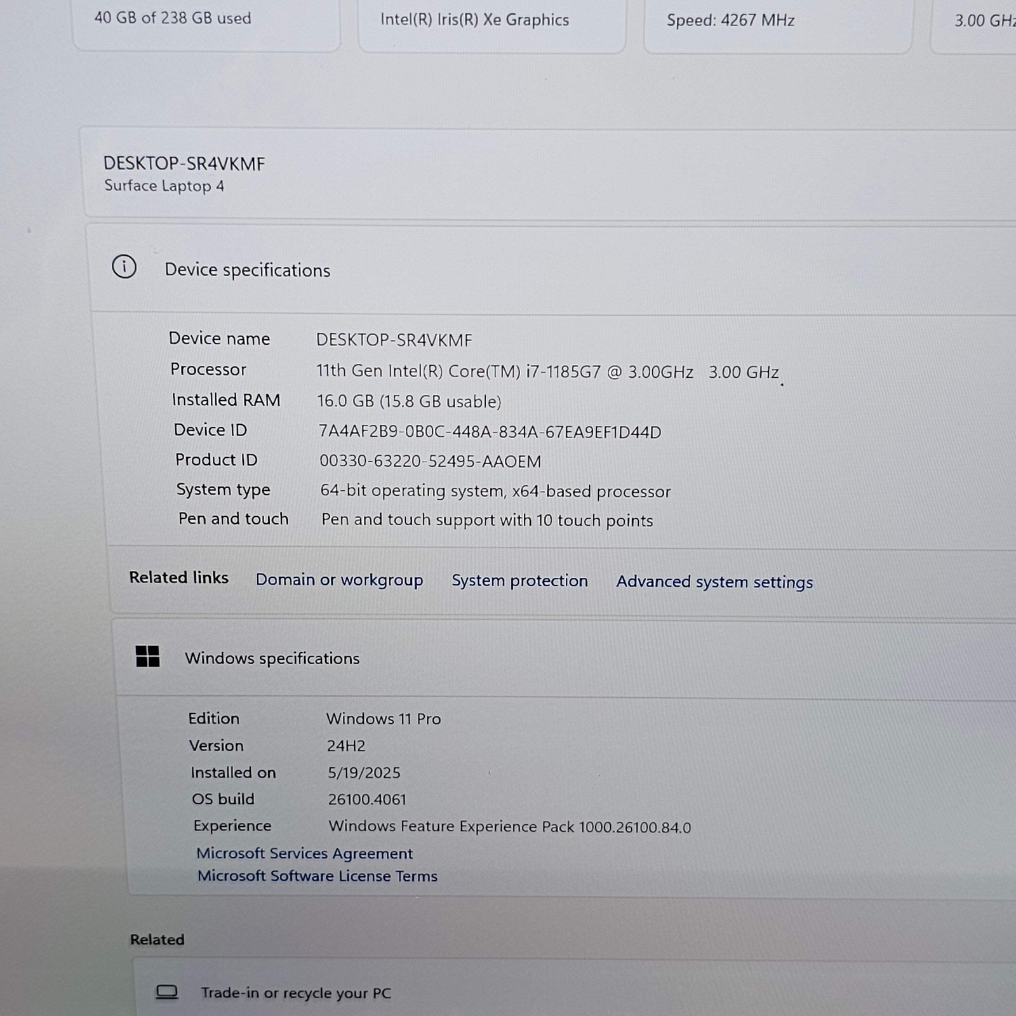Click the processor value i7-1185G7
Image resolution: width=1016 pixels, height=1016 pixels.
pos(547,372)
